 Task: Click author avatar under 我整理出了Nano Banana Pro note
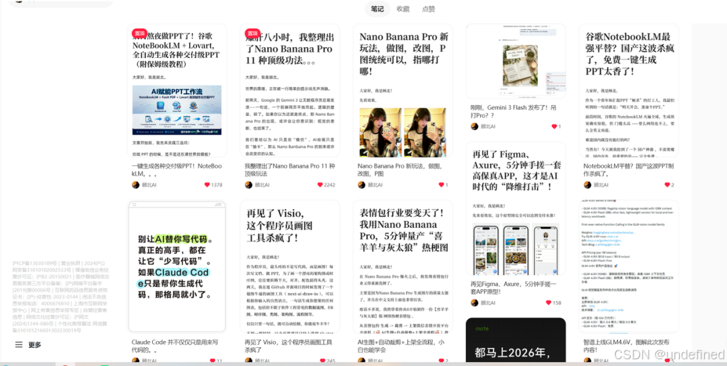click(x=248, y=185)
